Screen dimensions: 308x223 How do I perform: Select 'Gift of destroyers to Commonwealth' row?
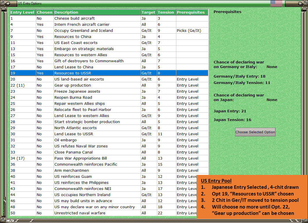point(109,61)
